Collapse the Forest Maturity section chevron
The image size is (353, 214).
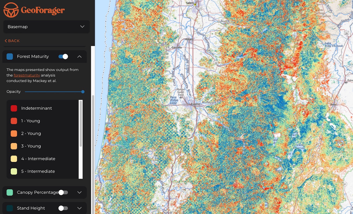click(79, 56)
